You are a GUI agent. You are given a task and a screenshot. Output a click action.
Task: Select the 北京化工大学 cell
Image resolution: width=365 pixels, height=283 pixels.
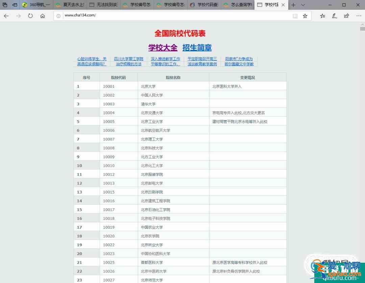pos(173,165)
